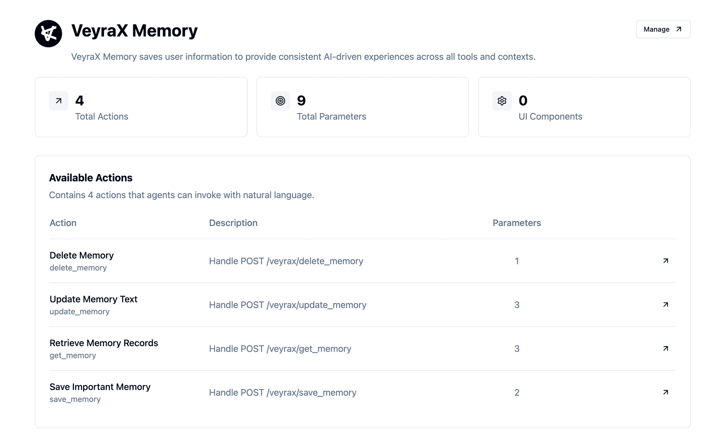
Task: Open Retrieve Memory Records via arrow icon
Action: pyautogui.click(x=665, y=349)
